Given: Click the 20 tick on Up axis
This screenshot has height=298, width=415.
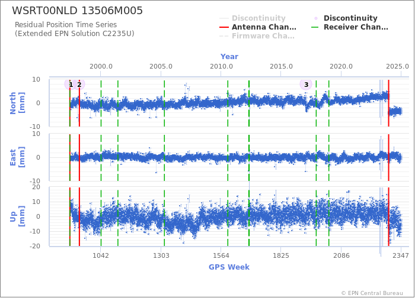Looking at the screenshot, I should [x=36, y=187].
